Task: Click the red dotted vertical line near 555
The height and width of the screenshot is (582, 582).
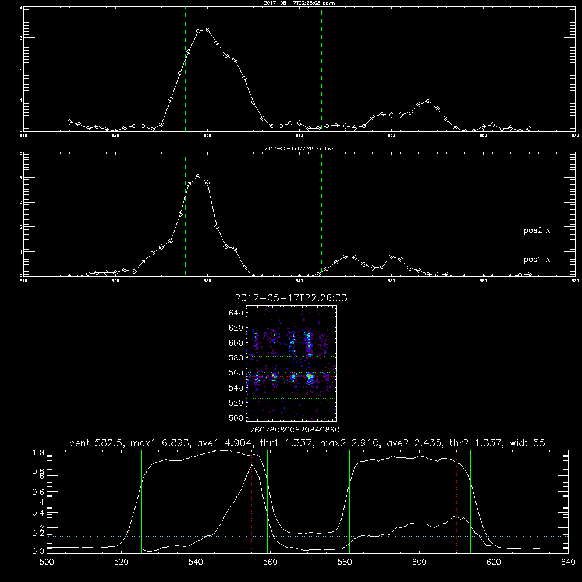Action: coord(251,502)
